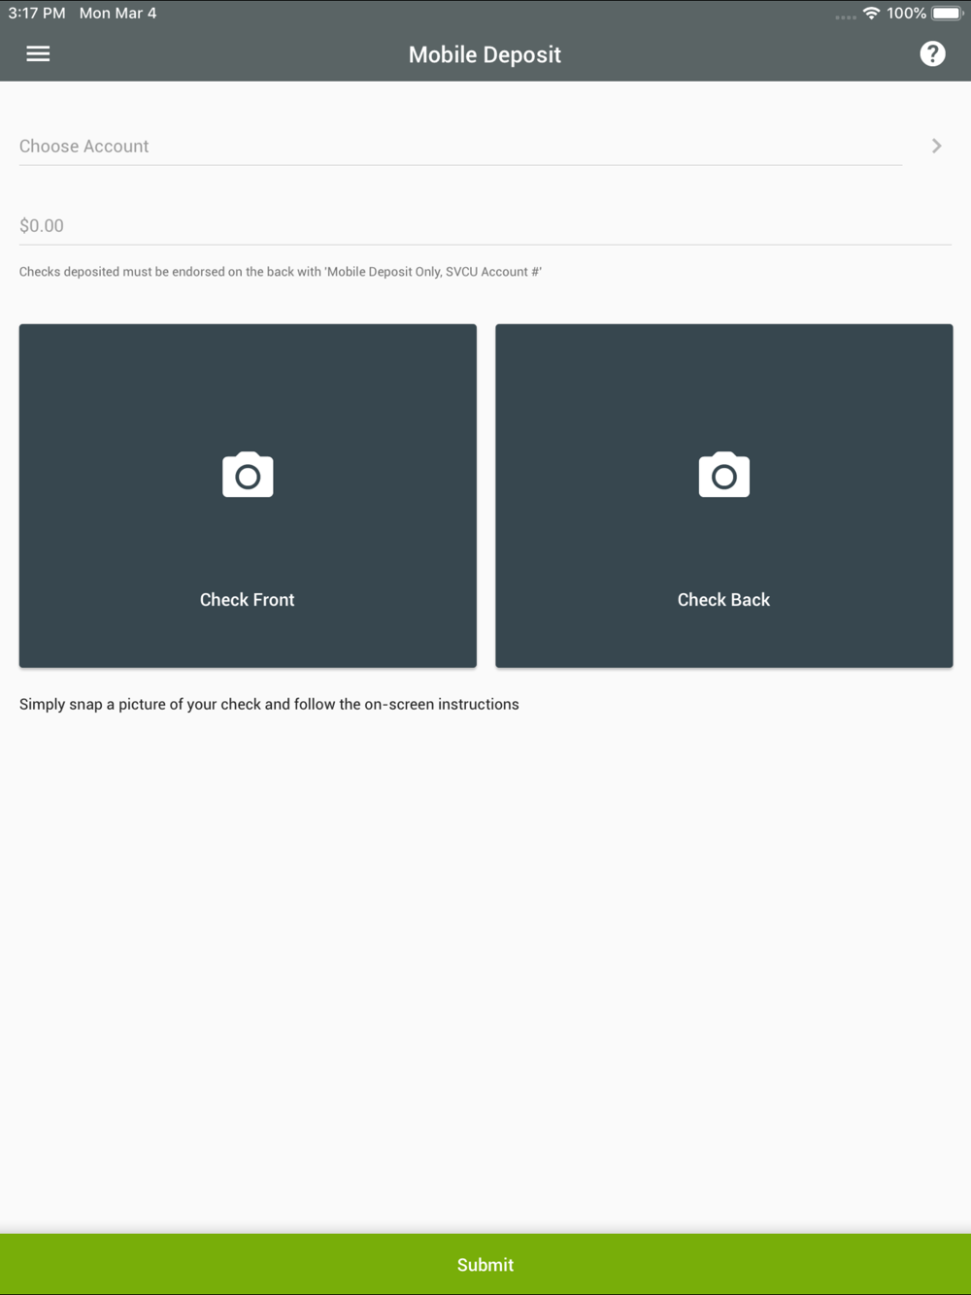Submit the mobile deposit
971x1295 pixels.
[485, 1264]
